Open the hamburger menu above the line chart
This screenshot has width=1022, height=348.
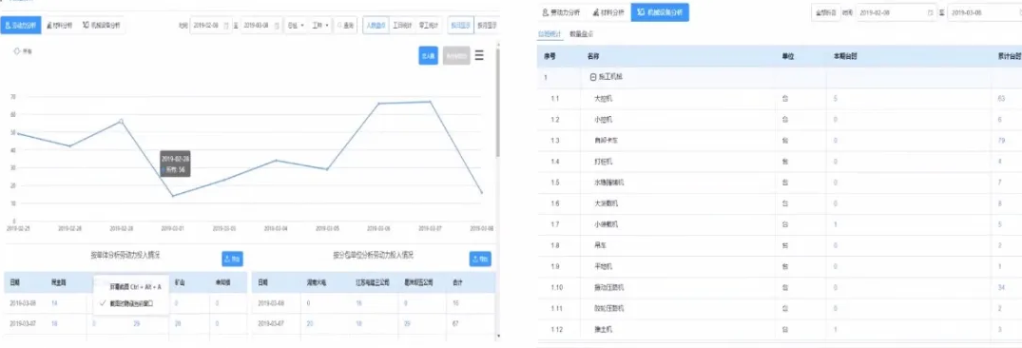(479, 56)
